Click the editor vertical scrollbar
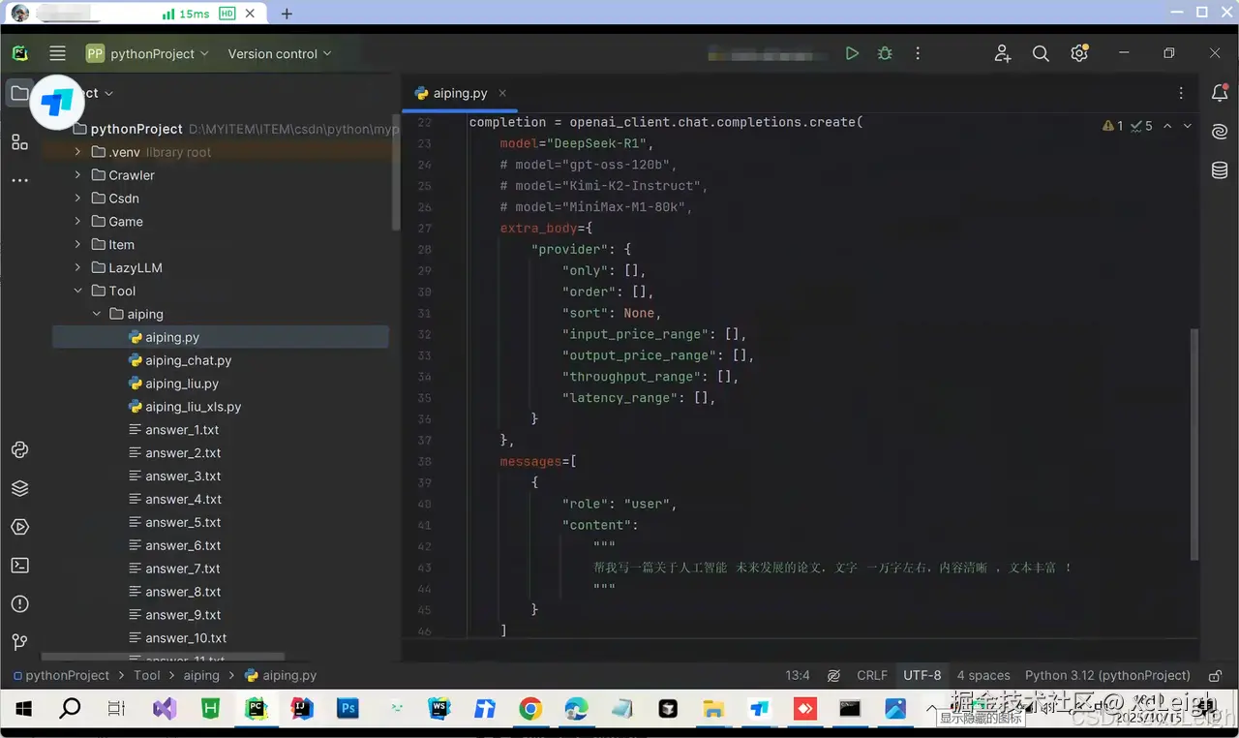This screenshot has height=738, width=1239. pyautogui.click(x=1194, y=444)
